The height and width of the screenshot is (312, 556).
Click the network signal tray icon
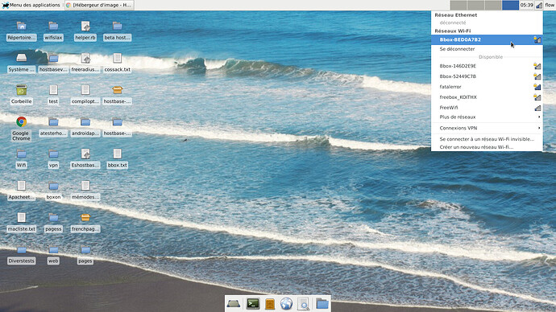[x=539, y=5]
